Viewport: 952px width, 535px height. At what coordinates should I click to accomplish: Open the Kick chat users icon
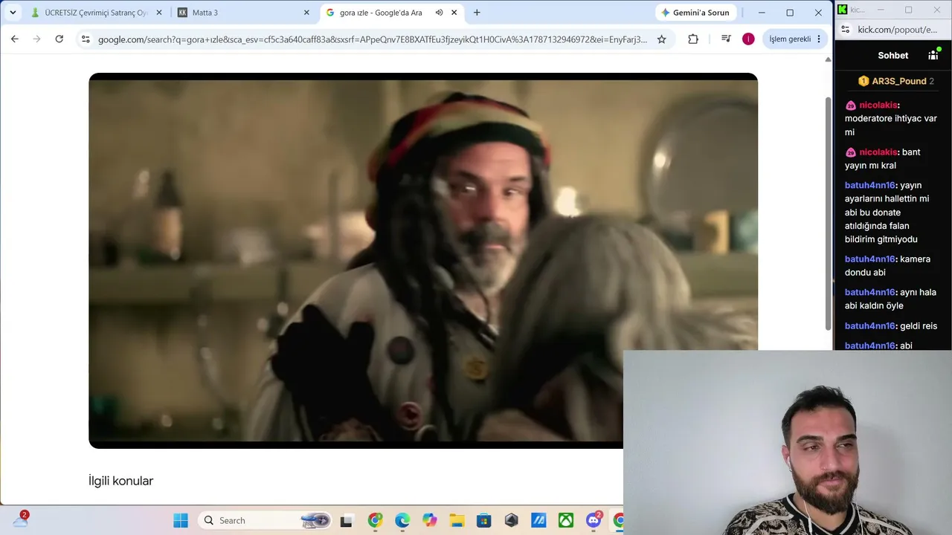click(x=933, y=55)
